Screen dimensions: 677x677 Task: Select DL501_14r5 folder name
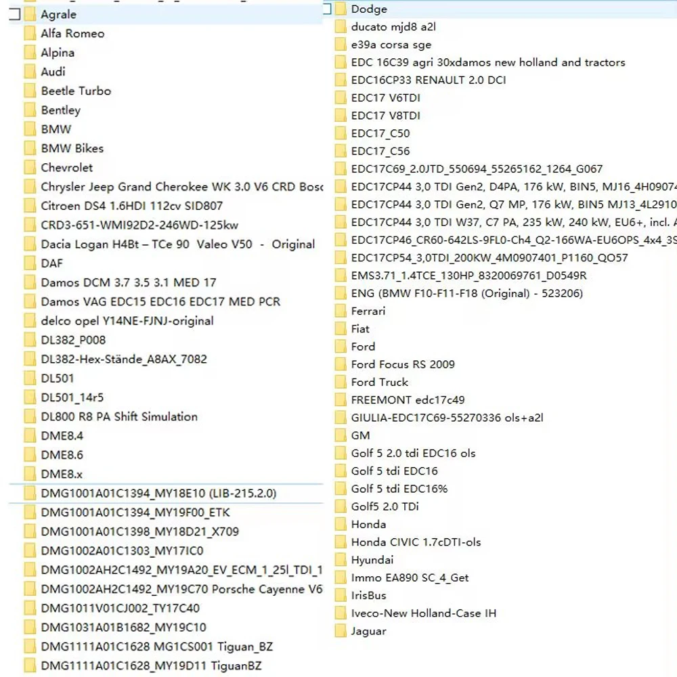coord(72,397)
